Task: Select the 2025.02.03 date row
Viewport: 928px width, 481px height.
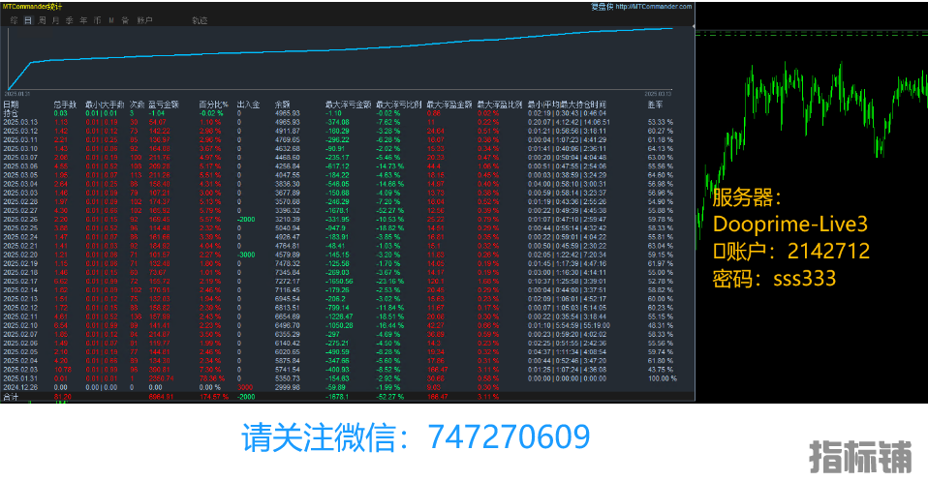Action: pyautogui.click(x=348, y=369)
